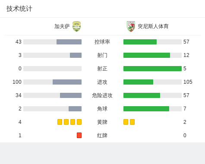205x164 pixels.
Task: Click the green 角球 bar showing 7
Action: [x=146, y=109]
